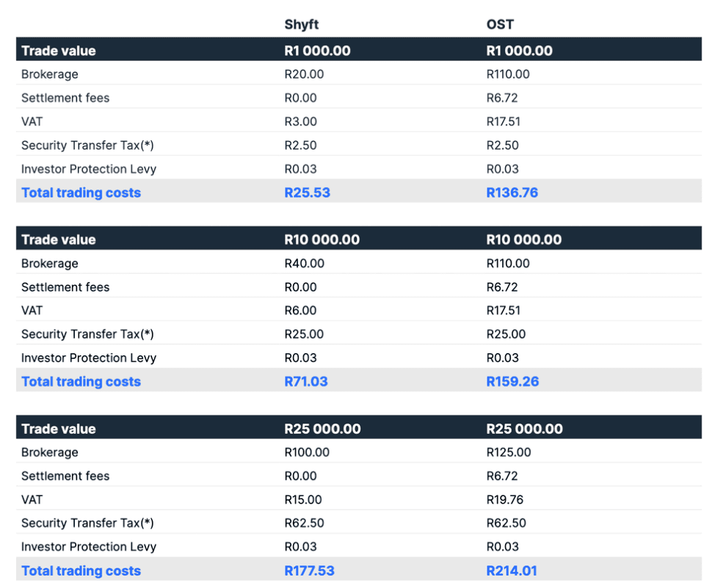Click the R177.53 Shyft total in third table

(309, 570)
